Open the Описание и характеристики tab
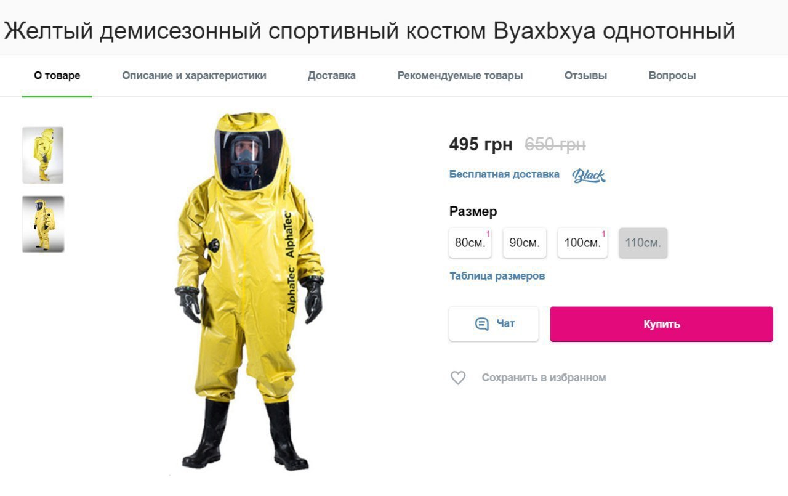This screenshot has height=496, width=788. (194, 76)
